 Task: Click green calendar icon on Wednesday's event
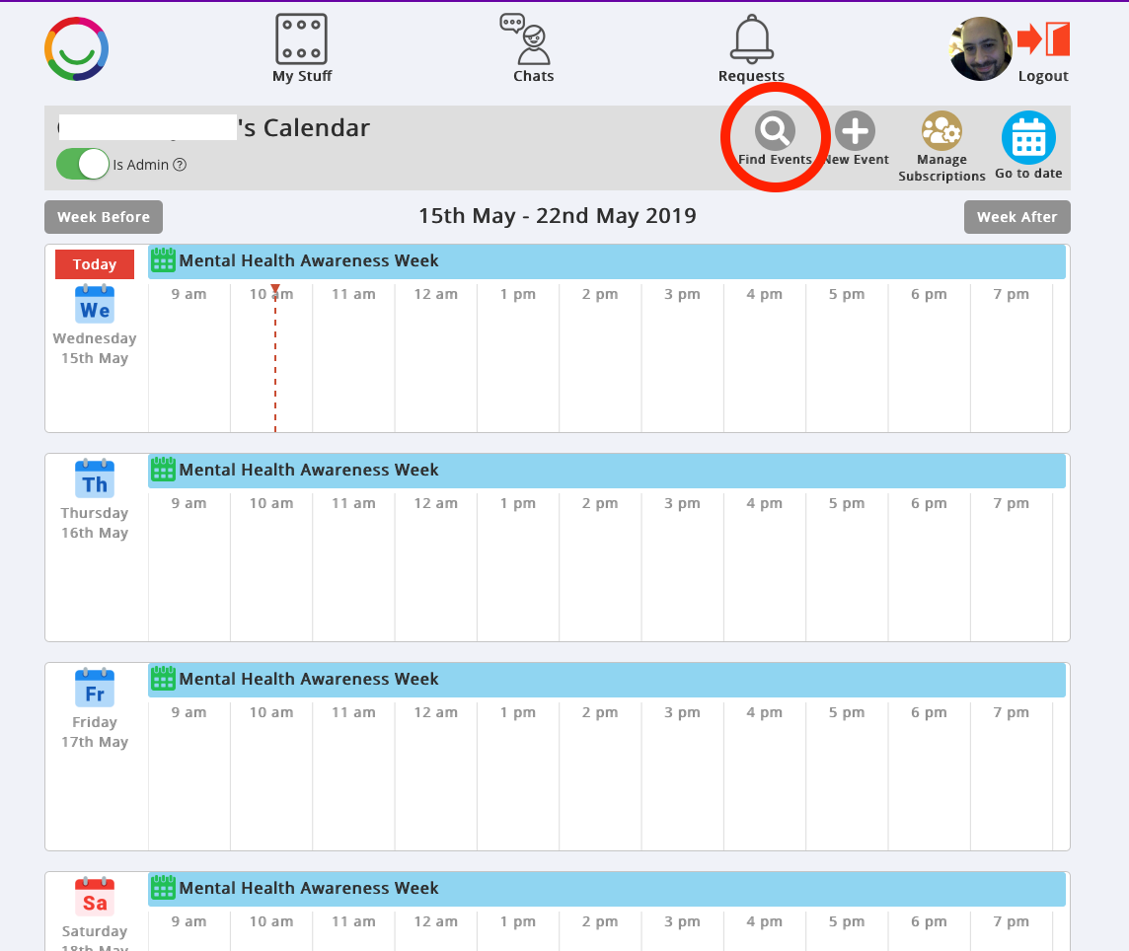click(x=164, y=259)
